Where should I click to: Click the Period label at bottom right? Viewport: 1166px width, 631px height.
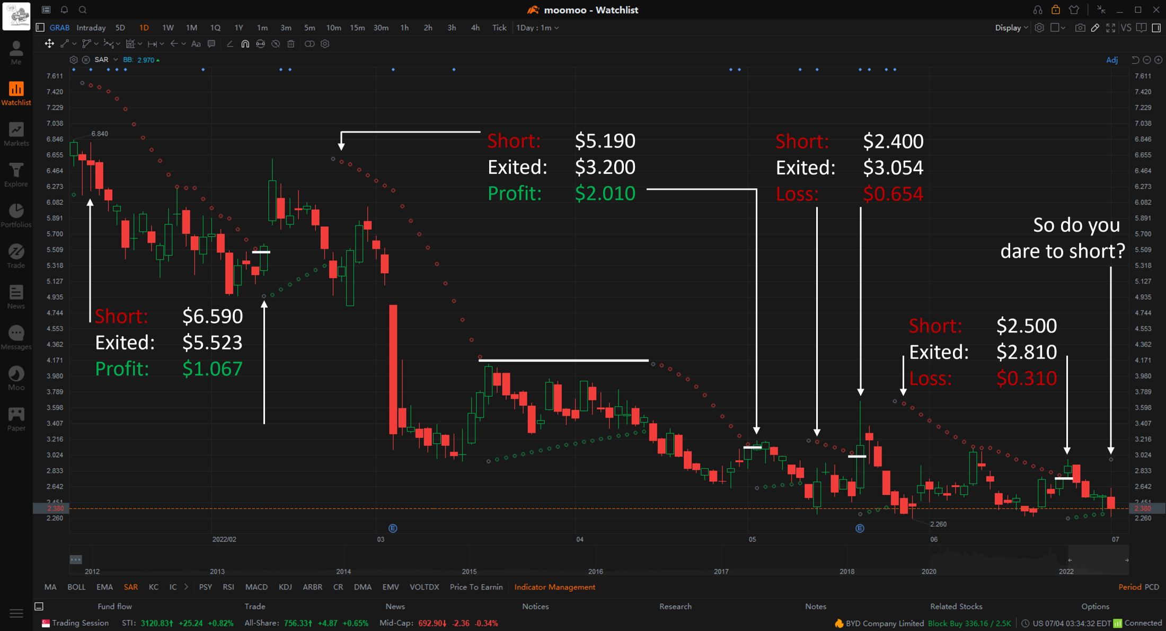click(1130, 587)
